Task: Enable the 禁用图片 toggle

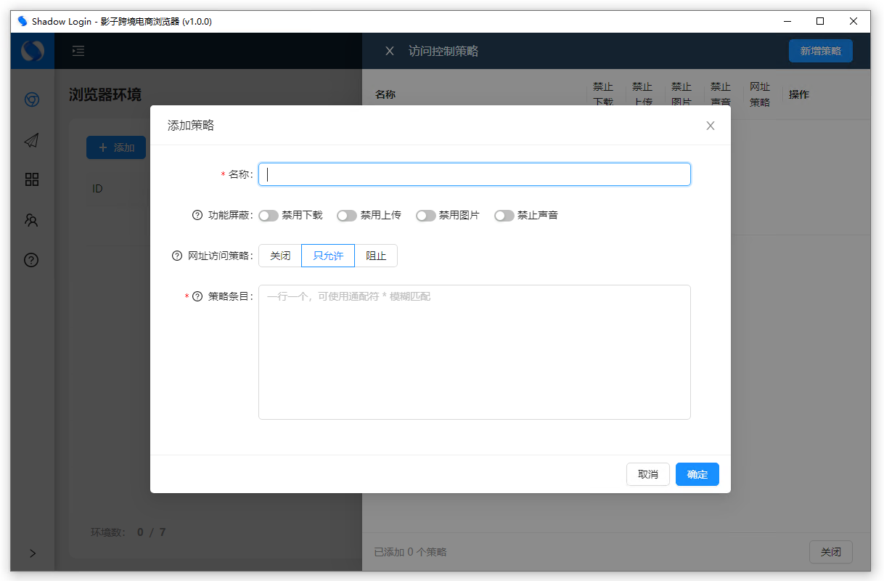Action: [426, 215]
